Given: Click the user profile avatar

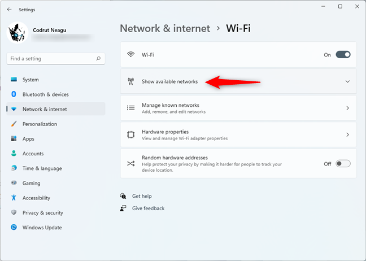Looking at the screenshot, I should [x=18, y=33].
